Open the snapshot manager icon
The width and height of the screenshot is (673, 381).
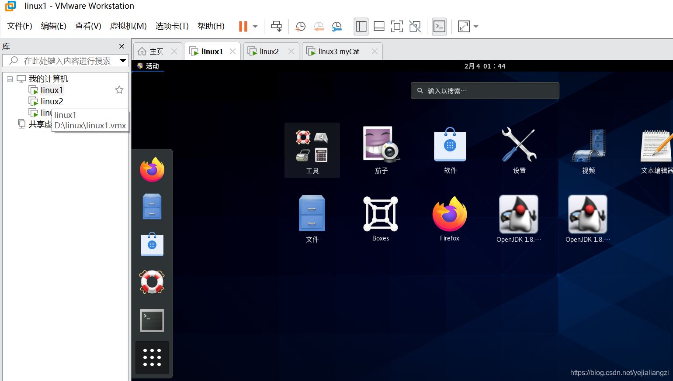tap(336, 27)
